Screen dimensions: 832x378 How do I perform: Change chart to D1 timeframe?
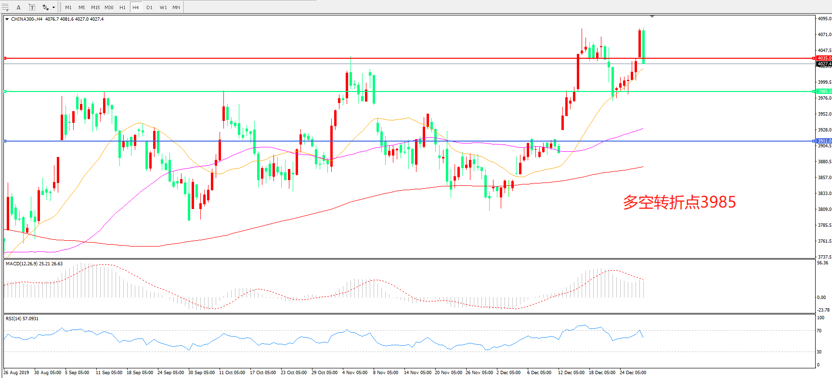click(149, 7)
